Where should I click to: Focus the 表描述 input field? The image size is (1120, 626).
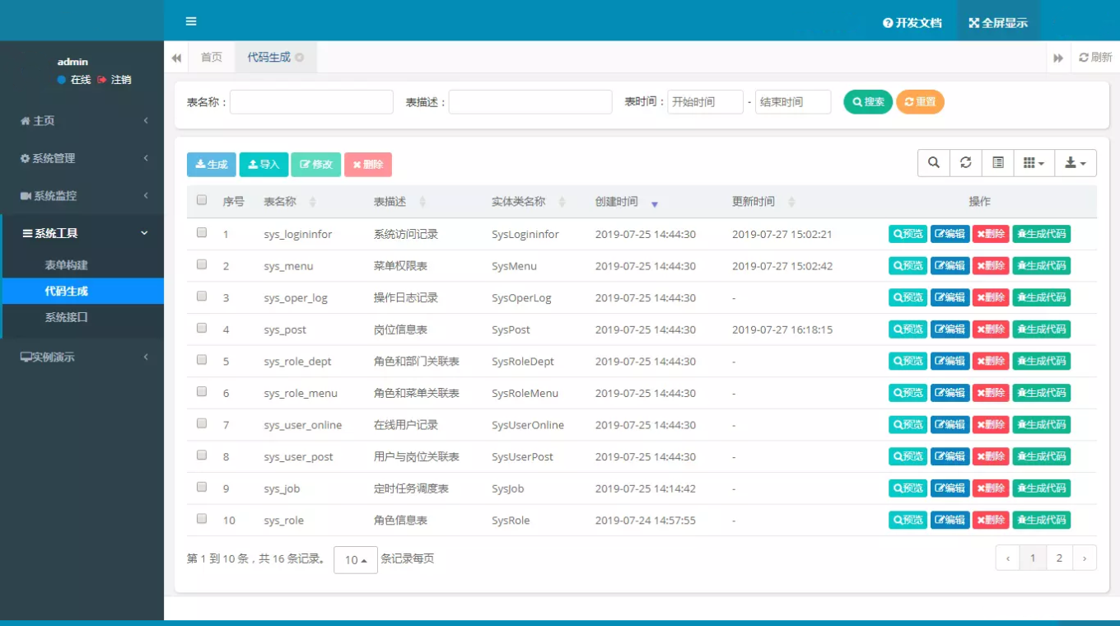click(530, 102)
